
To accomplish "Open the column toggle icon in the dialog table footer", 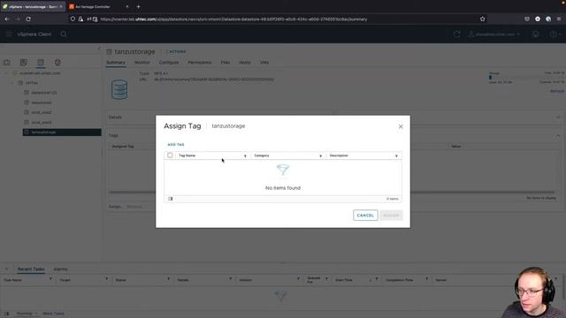I will (171, 199).
